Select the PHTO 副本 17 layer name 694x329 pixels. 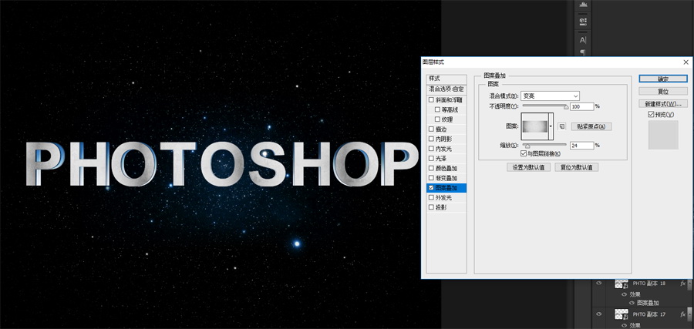(x=649, y=314)
